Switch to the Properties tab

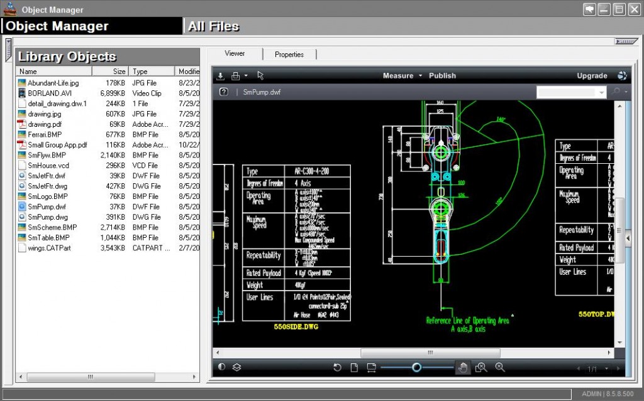click(289, 54)
